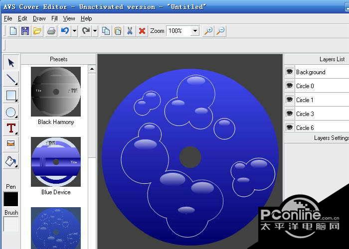Open the Fill menu
349x249 pixels.
(x=54, y=18)
